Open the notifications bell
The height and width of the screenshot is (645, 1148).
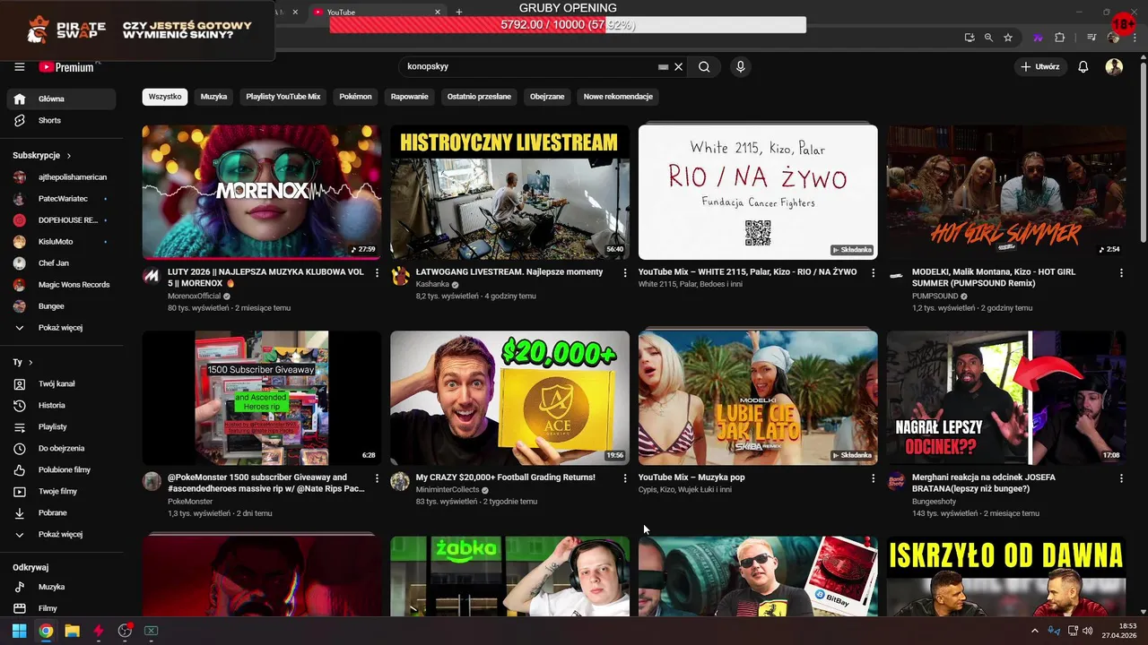(x=1083, y=67)
